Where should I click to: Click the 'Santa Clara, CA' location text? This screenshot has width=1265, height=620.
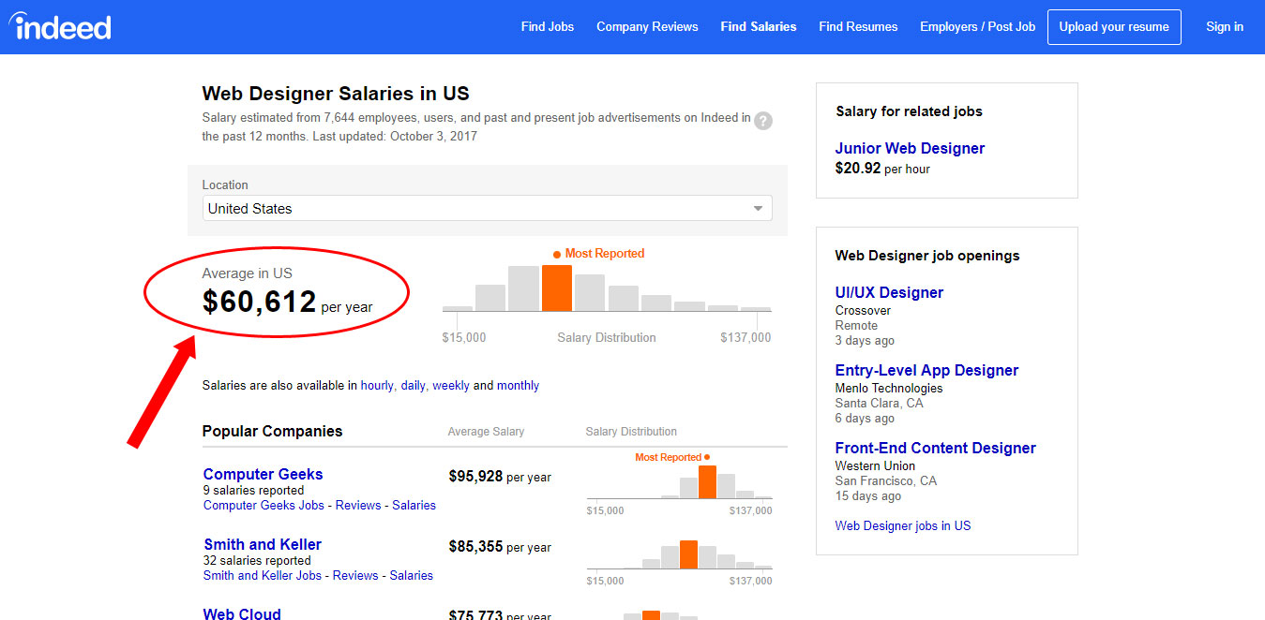point(879,403)
